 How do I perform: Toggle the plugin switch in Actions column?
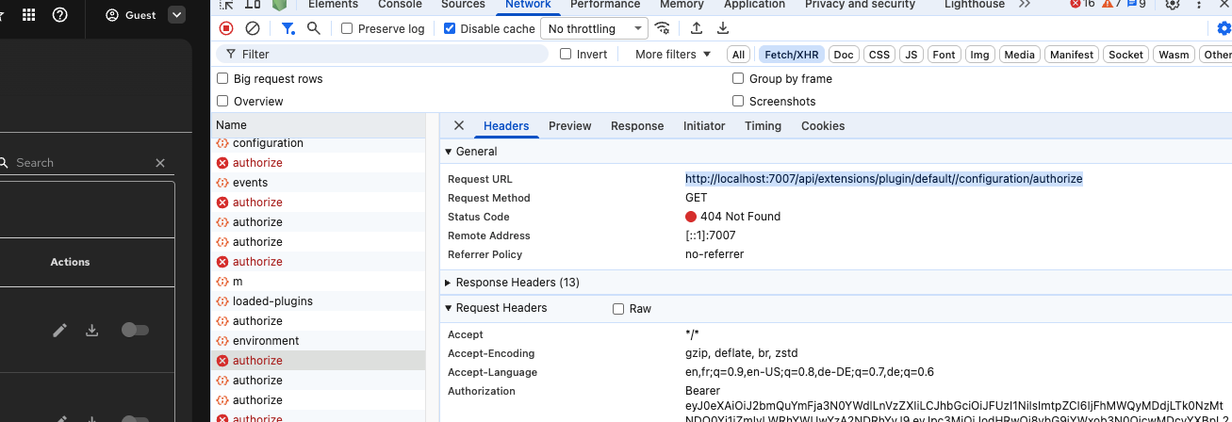tap(135, 330)
